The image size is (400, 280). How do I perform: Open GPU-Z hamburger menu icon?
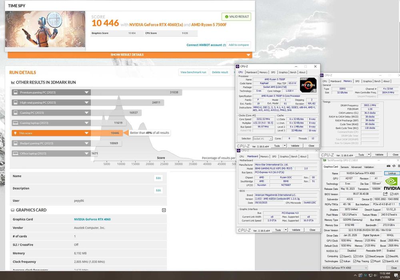tap(399, 166)
